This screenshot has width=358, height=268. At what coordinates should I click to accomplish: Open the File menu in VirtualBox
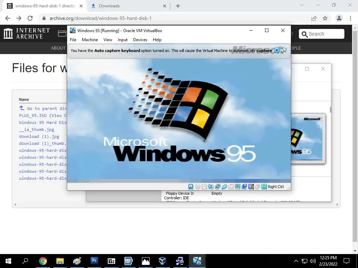pyautogui.click(x=73, y=40)
